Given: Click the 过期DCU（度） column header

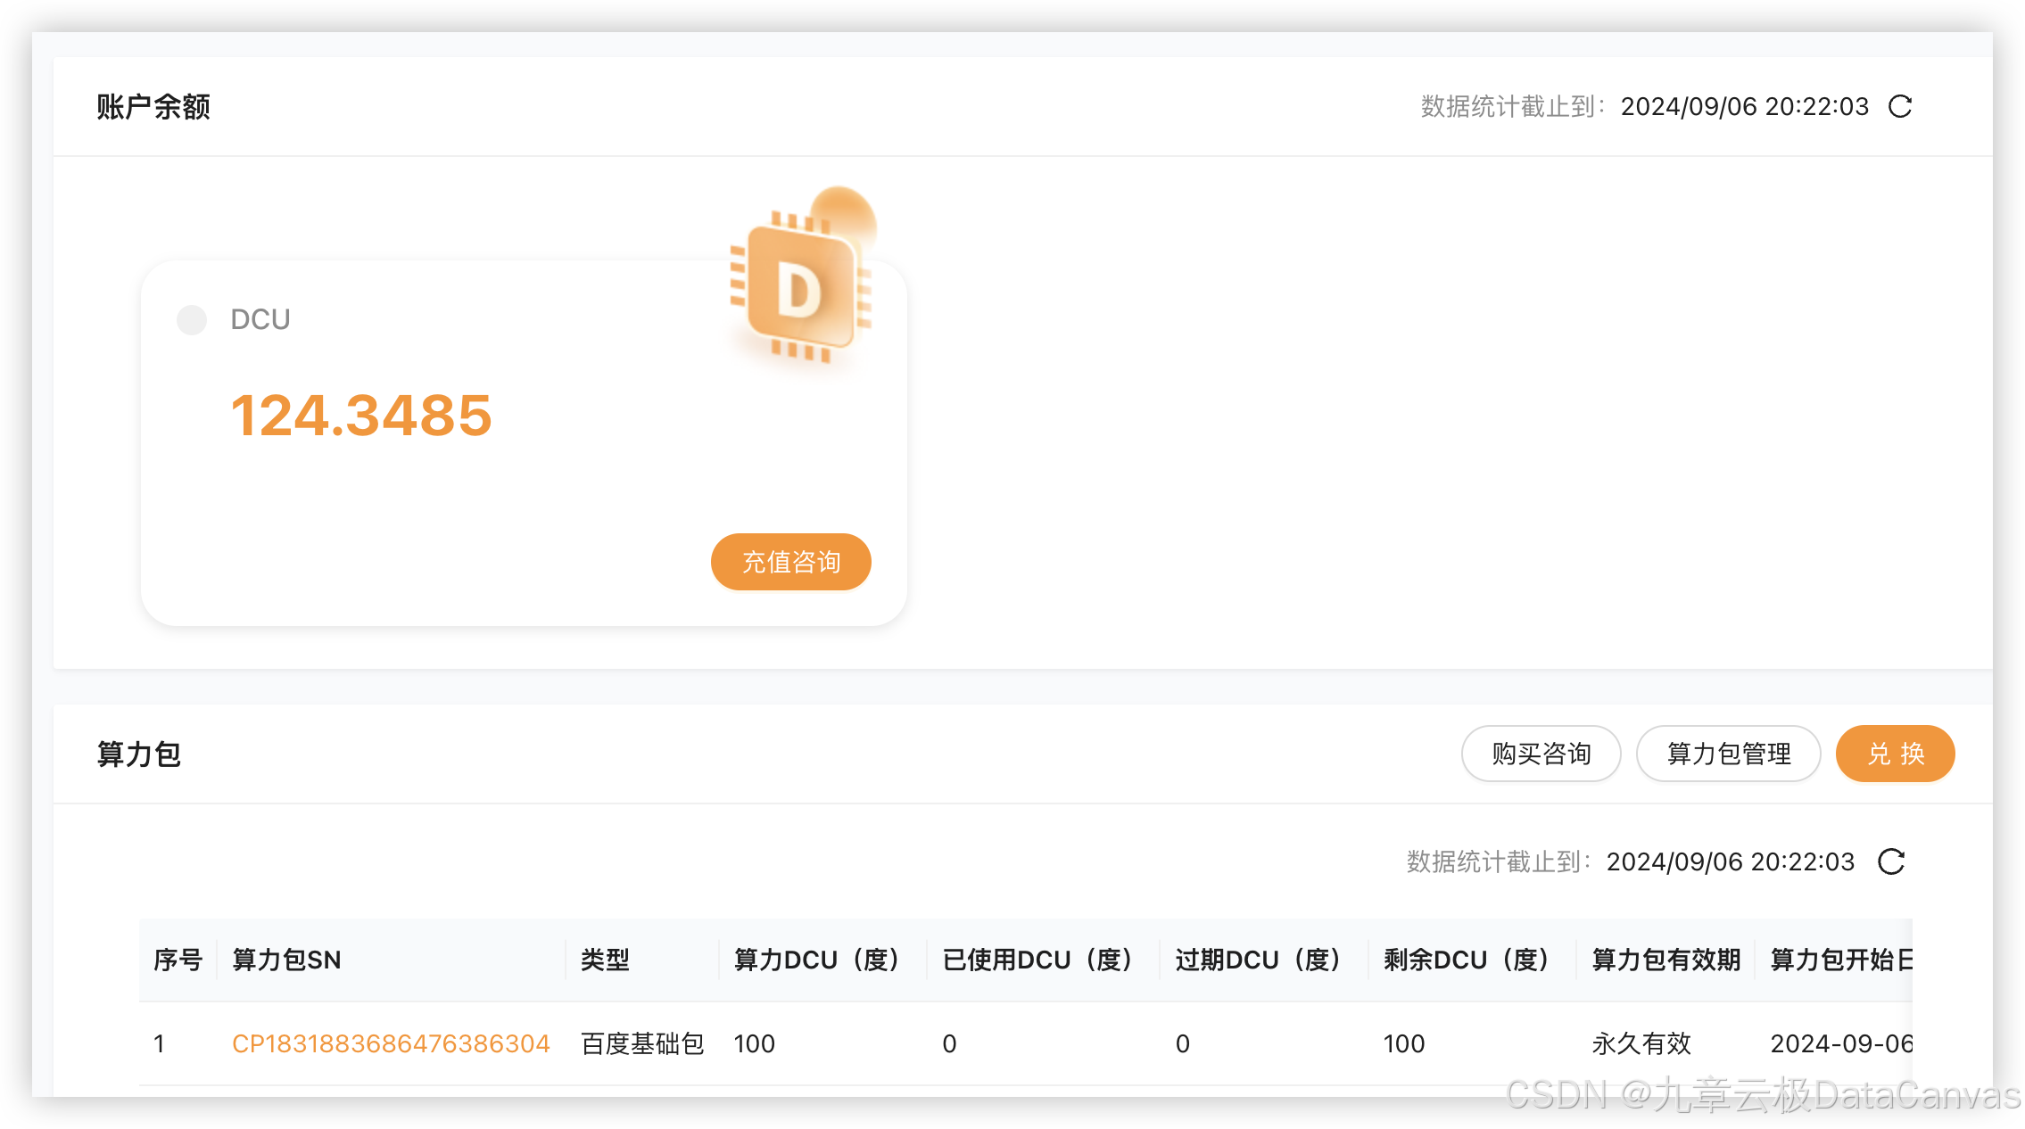Looking at the screenshot, I should click(1258, 960).
